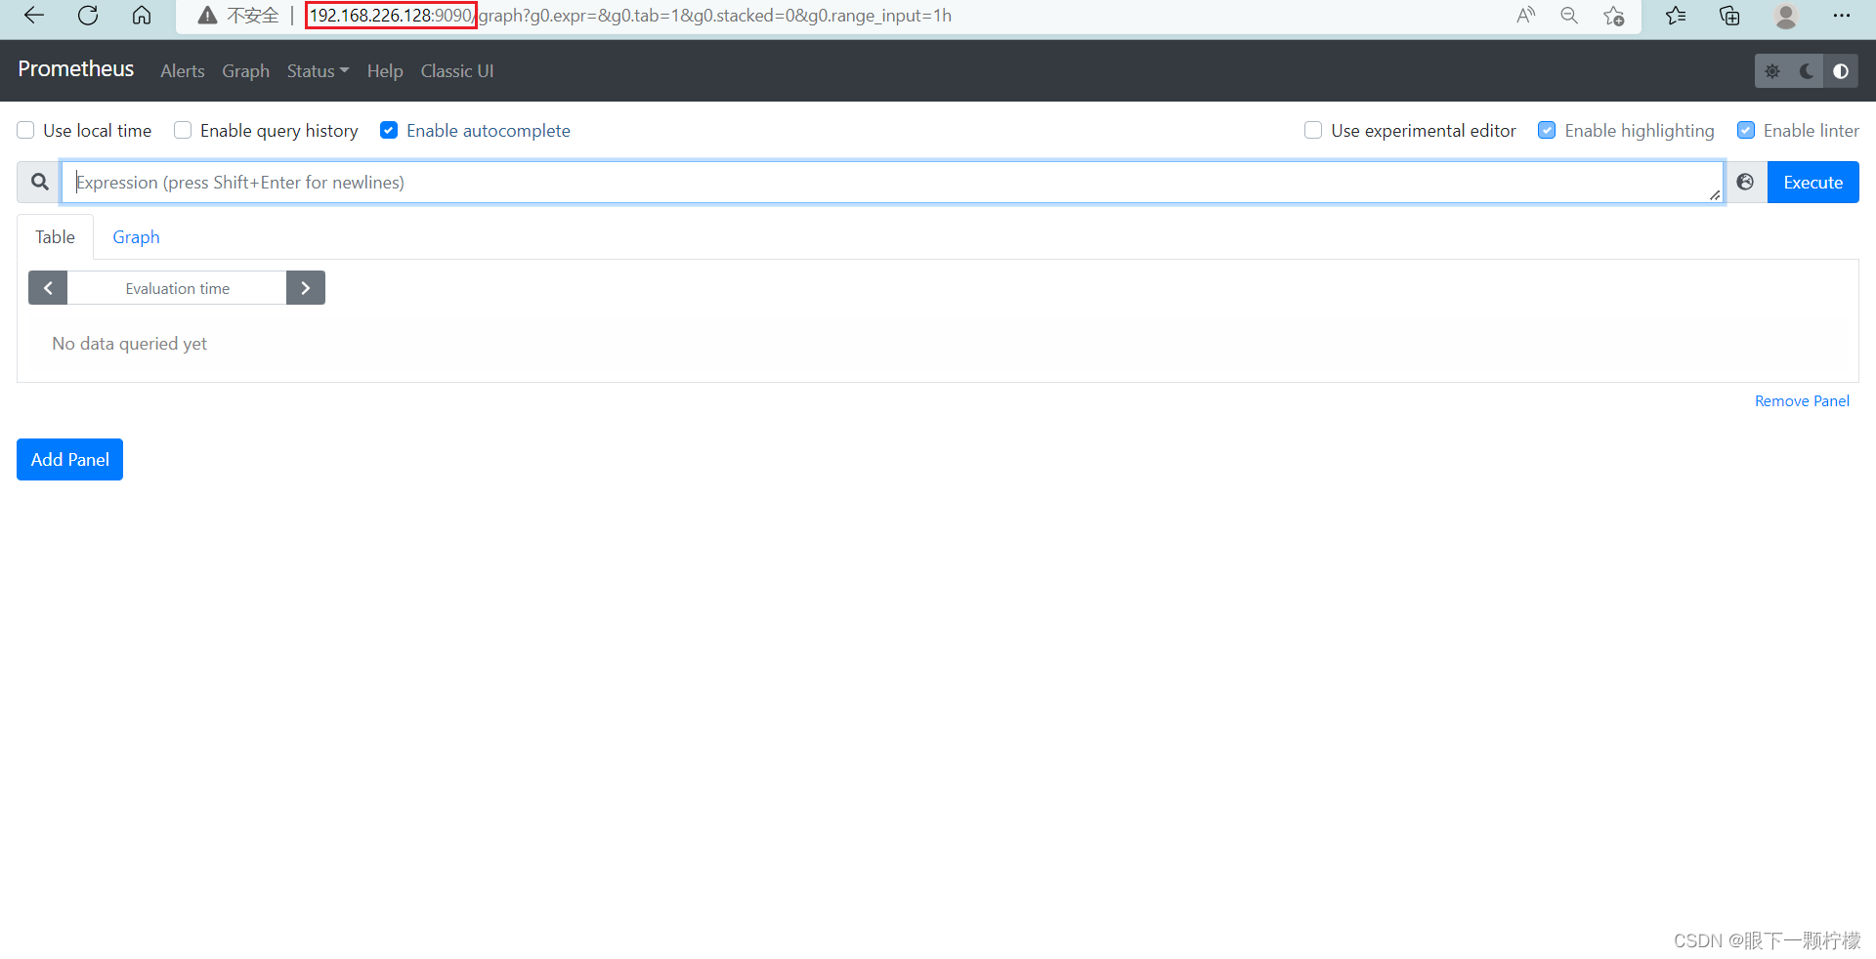
Task: Click the Add Panel button
Action: tap(69, 460)
